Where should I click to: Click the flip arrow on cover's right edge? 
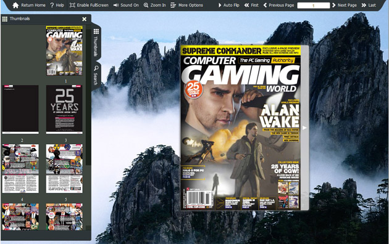click(304, 128)
